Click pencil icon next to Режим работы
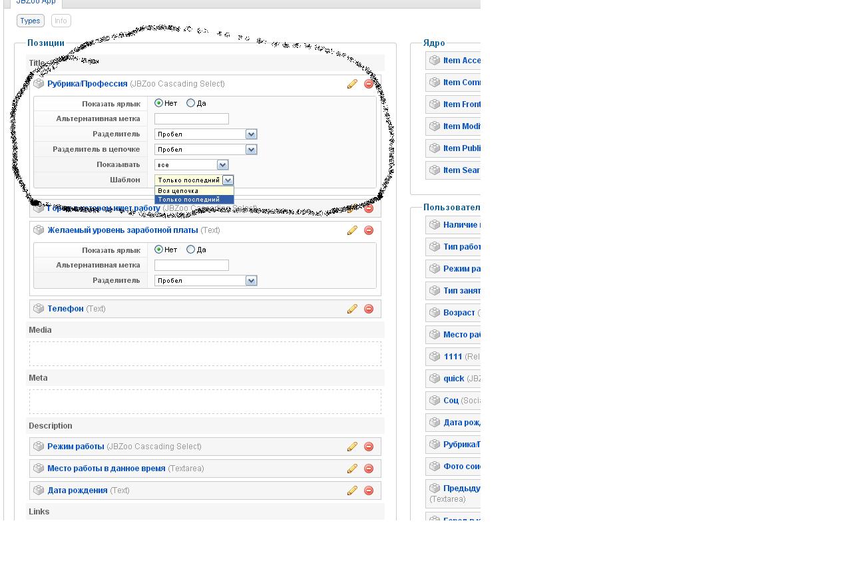The width and height of the screenshot is (848, 579). [352, 447]
